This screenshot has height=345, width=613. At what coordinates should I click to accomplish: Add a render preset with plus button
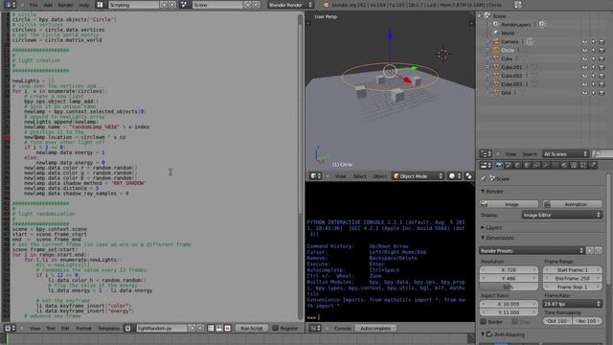pyautogui.click(x=590, y=250)
